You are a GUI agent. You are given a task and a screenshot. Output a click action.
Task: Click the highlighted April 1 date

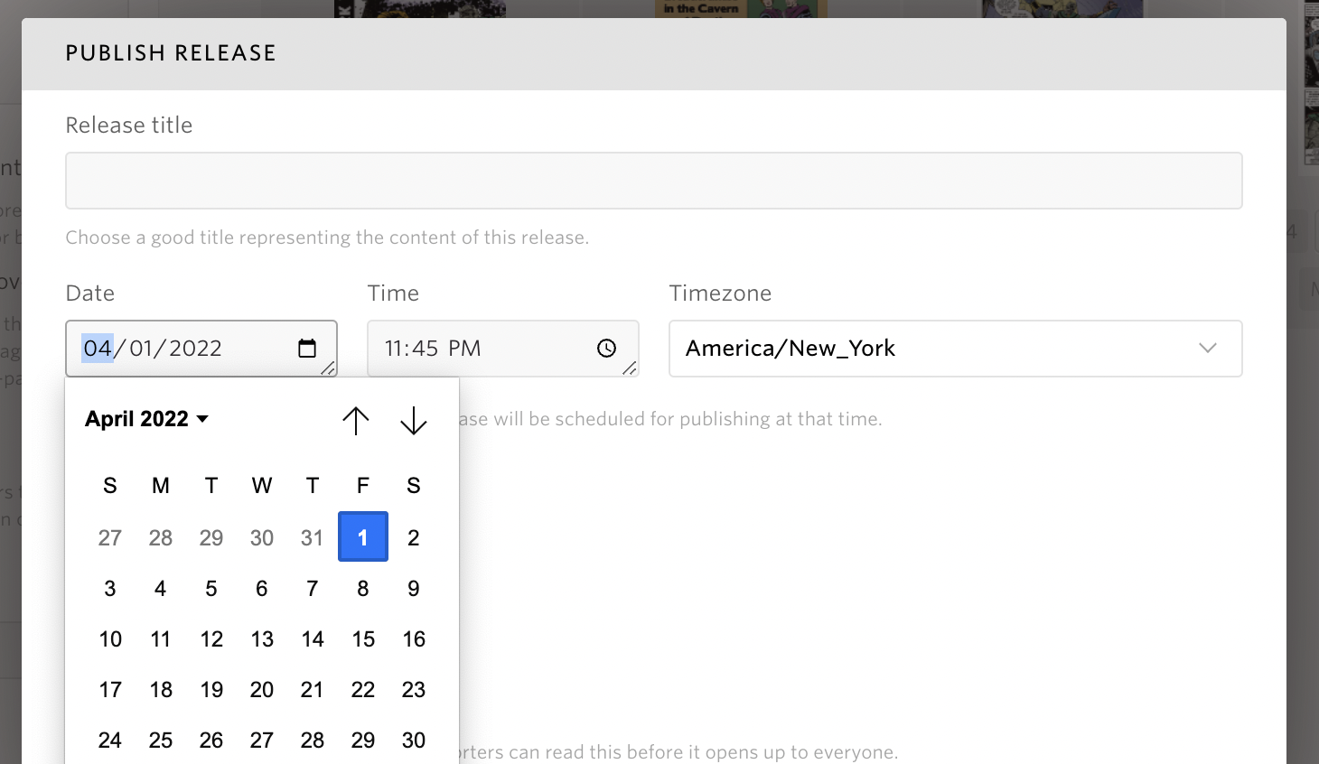point(363,537)
